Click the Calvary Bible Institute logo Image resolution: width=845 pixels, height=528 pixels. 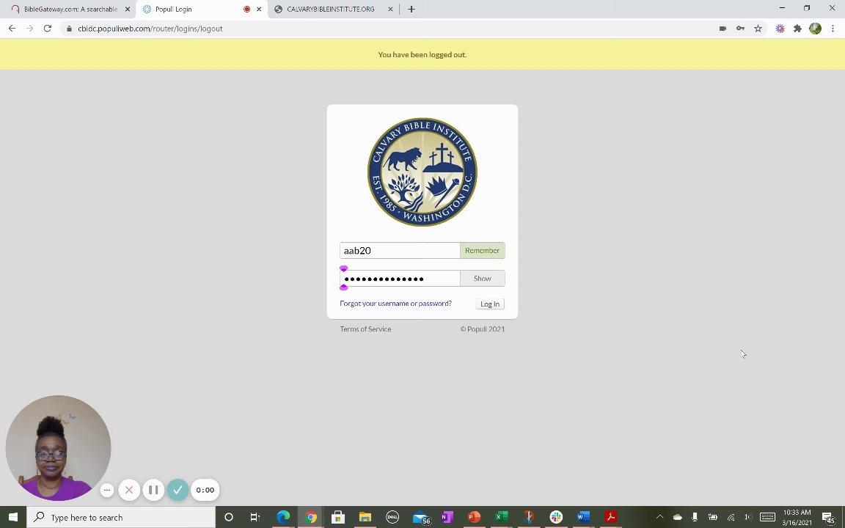pyautogui.click(x=422, y=172)
